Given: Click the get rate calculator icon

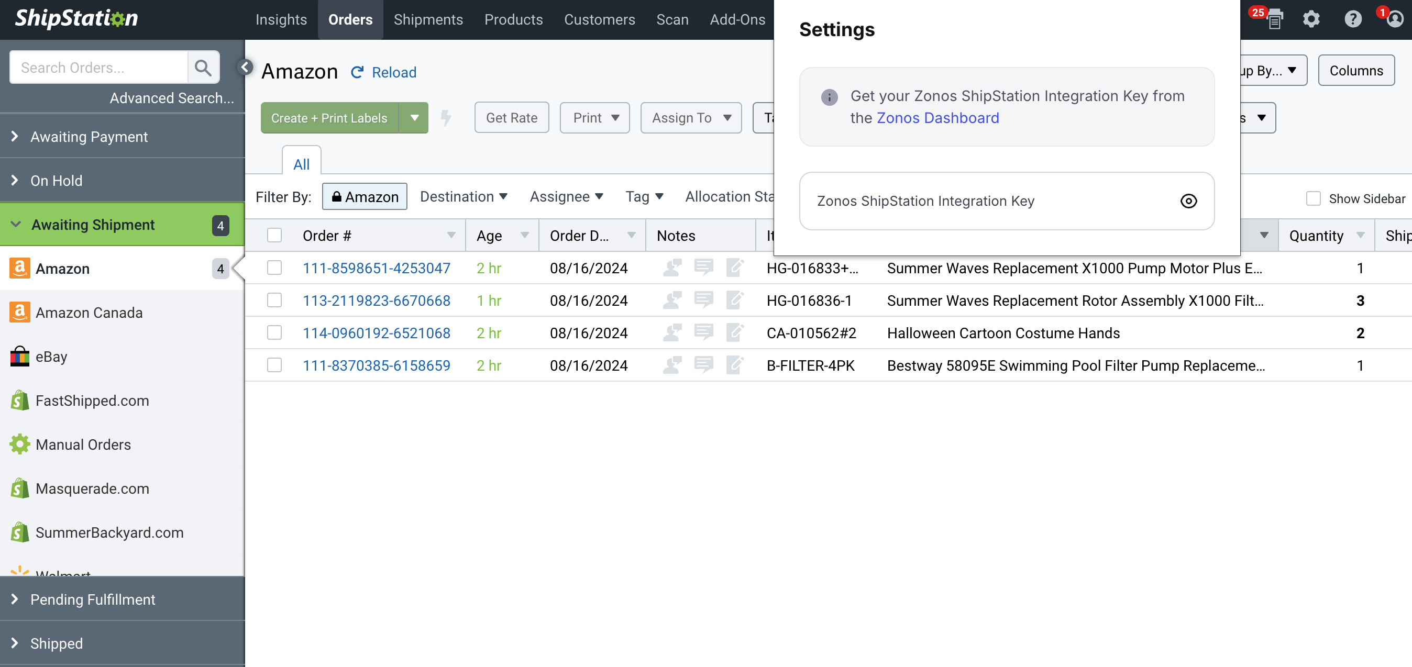Looking at the screenshot, I should 512,117.
